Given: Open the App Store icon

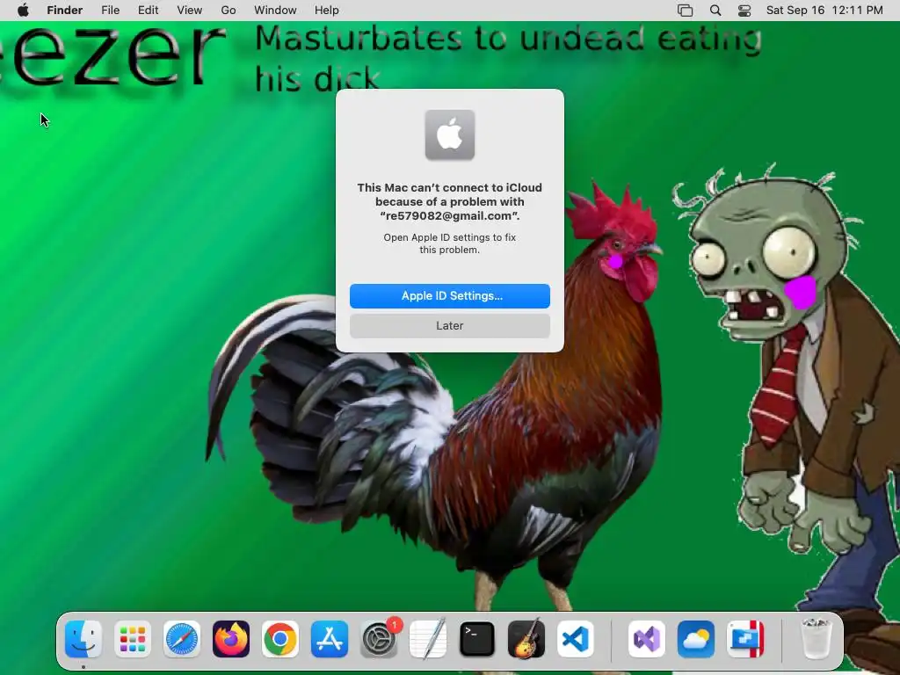Looking at the screenshot, I should click(330, 639).
